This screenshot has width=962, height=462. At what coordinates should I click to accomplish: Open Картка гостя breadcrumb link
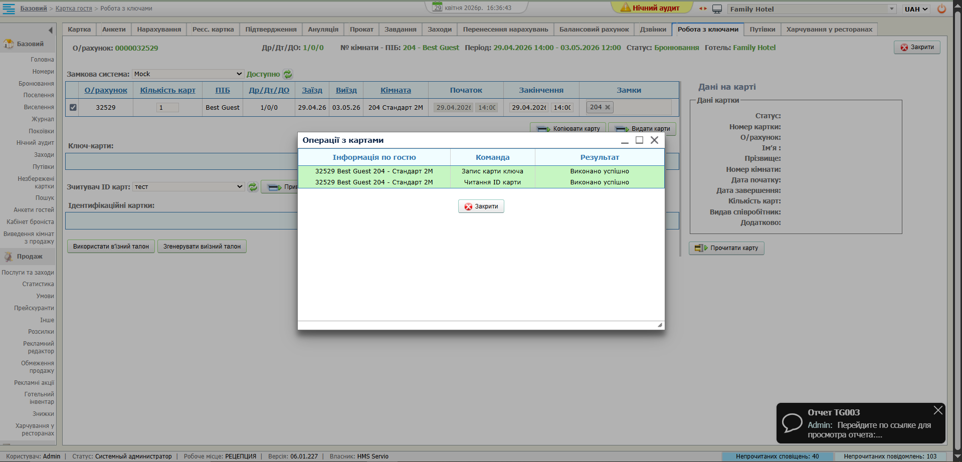pos(74,9)
